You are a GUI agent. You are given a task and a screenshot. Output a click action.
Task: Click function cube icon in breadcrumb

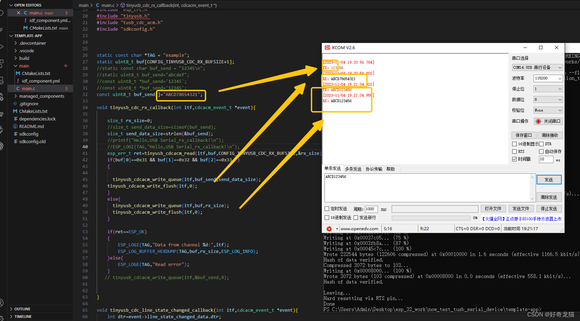coord(123,5)
